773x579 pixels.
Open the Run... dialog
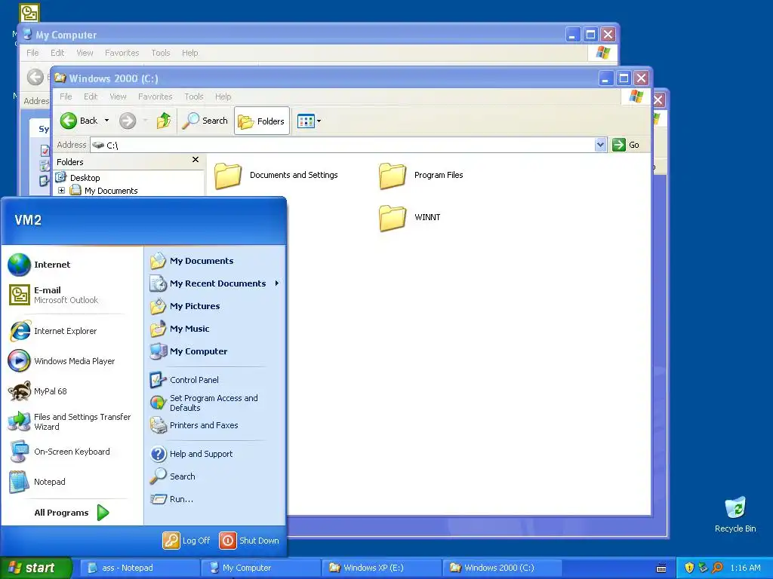coord(171,499)
